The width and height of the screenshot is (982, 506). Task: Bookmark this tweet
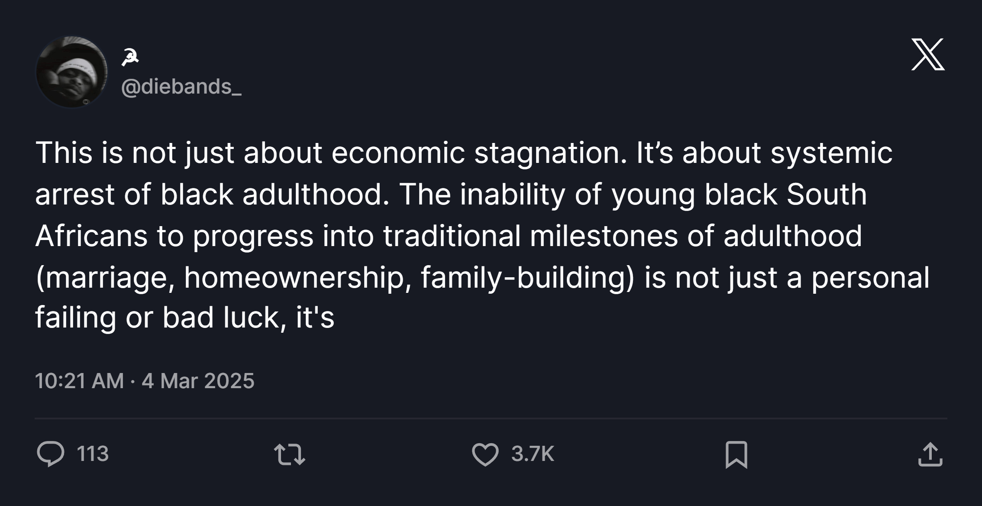(736, 454)
